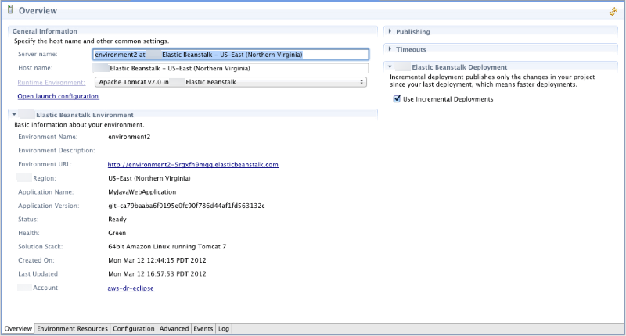Select the Overview tab at the bottom
The image size is (626, 336).
[x=18, y=329]
